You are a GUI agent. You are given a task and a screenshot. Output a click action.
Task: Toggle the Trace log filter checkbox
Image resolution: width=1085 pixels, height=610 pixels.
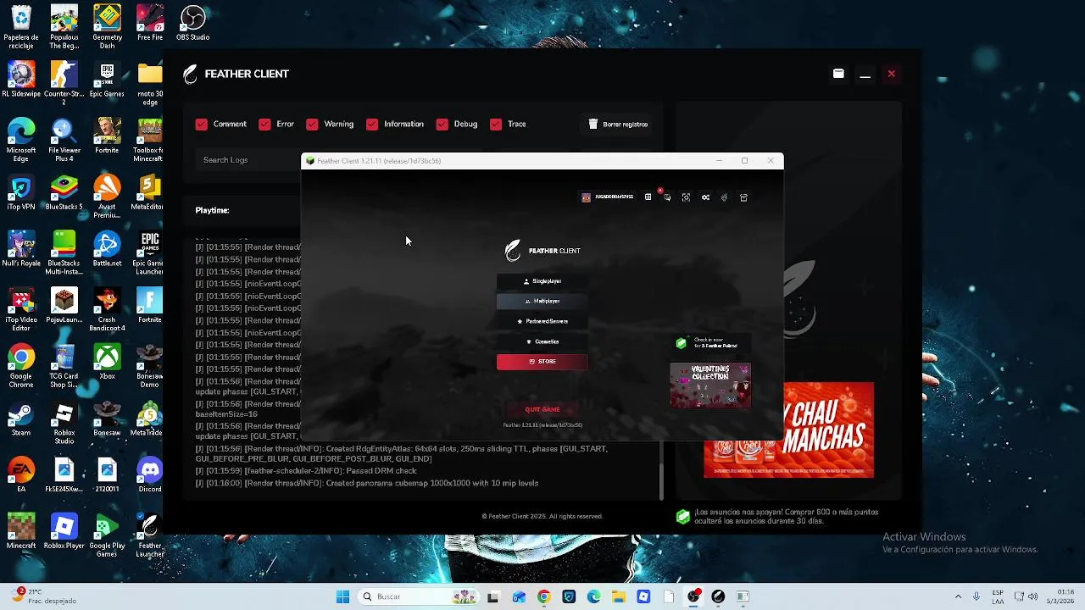496,125
